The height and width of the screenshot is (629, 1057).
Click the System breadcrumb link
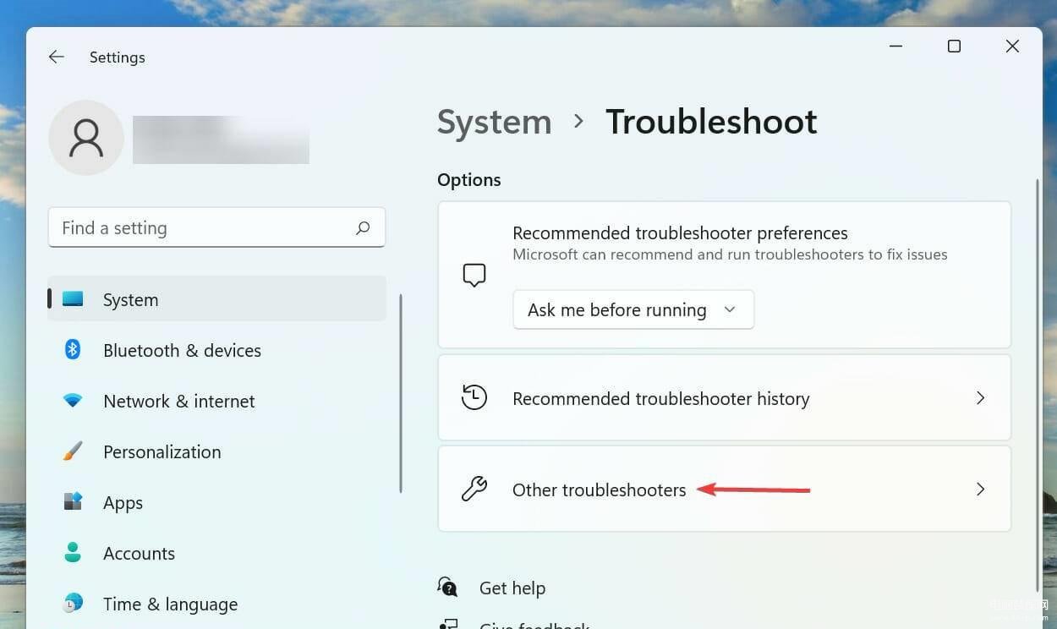point(495,122)
